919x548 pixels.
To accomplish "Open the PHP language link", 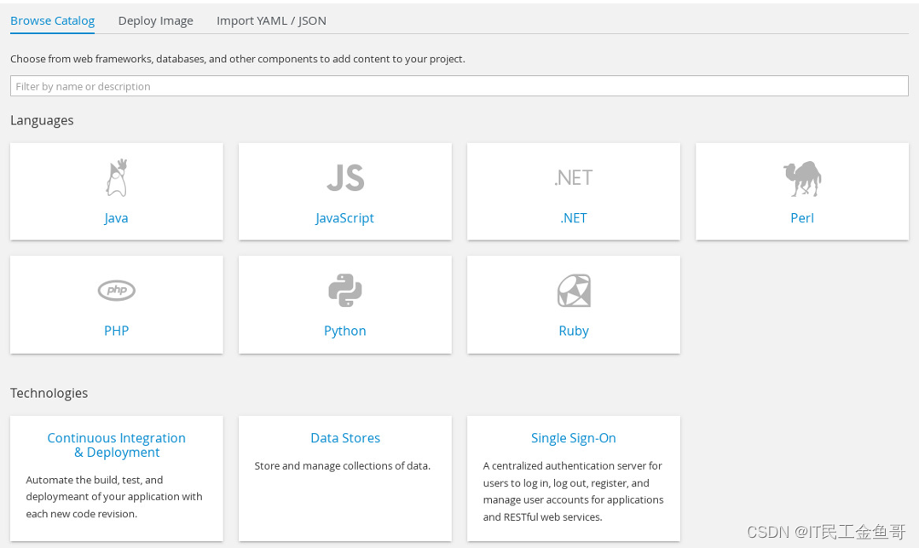I will [116, 331].
